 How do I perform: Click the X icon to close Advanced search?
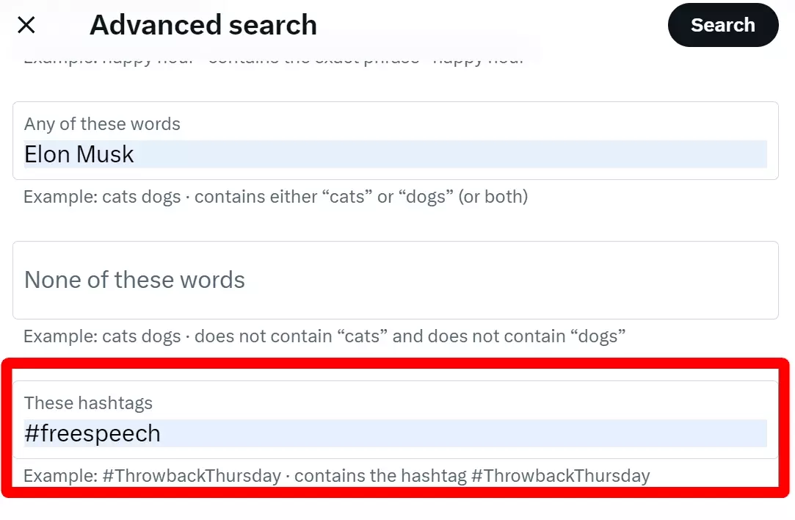pyautogui.click(x=26, y=24)
